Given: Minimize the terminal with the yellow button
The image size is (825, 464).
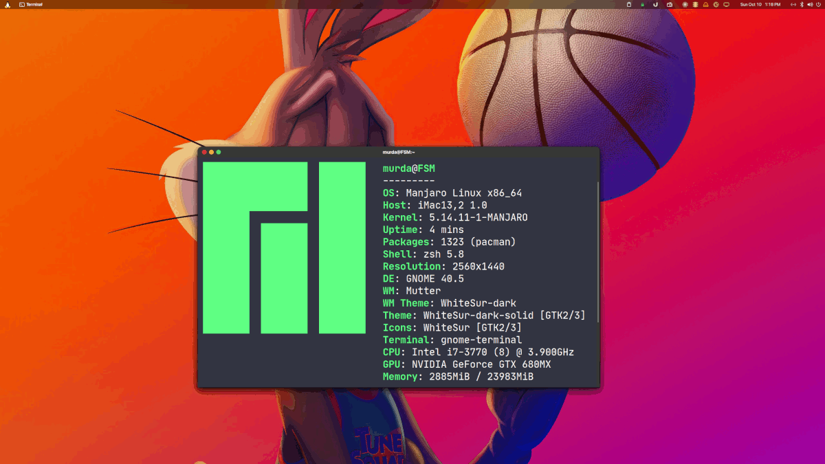Looking at the screenshot, I should point(211,152).
